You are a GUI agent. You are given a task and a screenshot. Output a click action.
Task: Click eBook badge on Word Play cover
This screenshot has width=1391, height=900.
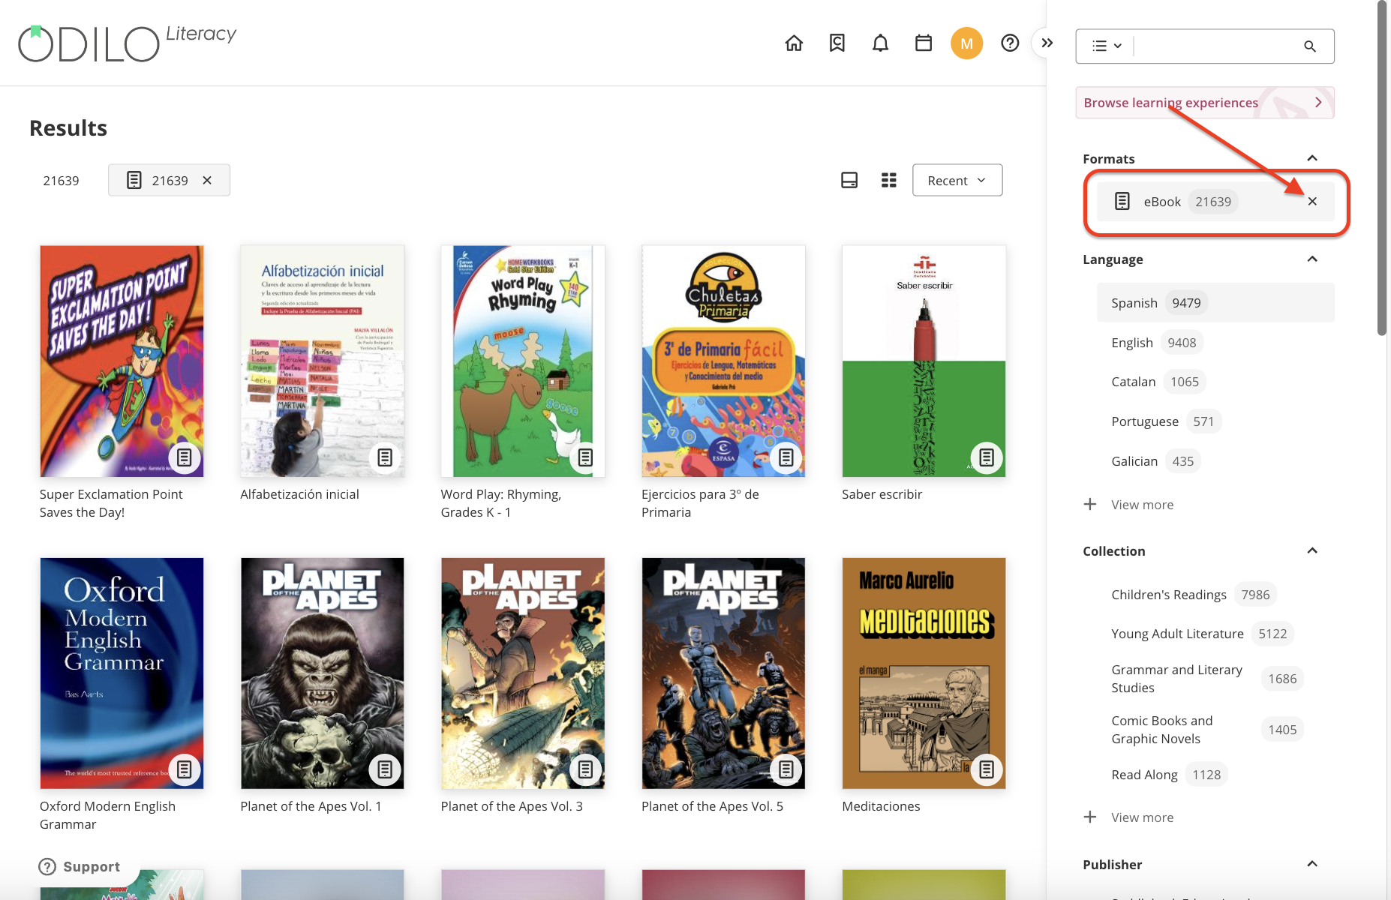[586, 457]
